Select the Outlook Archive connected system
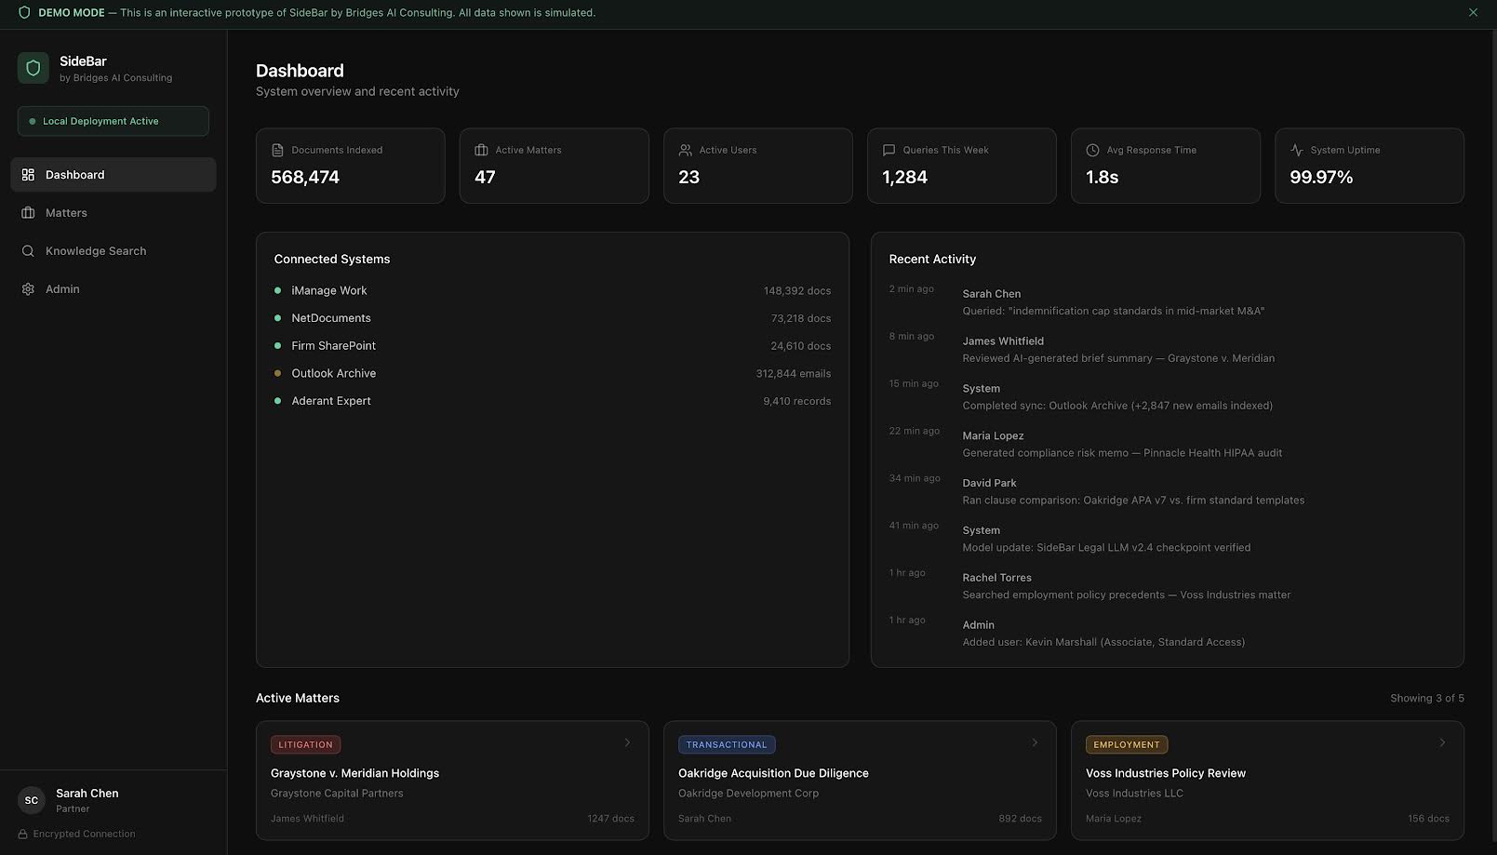1497x855 pixels. point(553,373)
